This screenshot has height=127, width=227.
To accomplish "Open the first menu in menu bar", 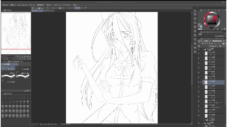I will point(6,5).
